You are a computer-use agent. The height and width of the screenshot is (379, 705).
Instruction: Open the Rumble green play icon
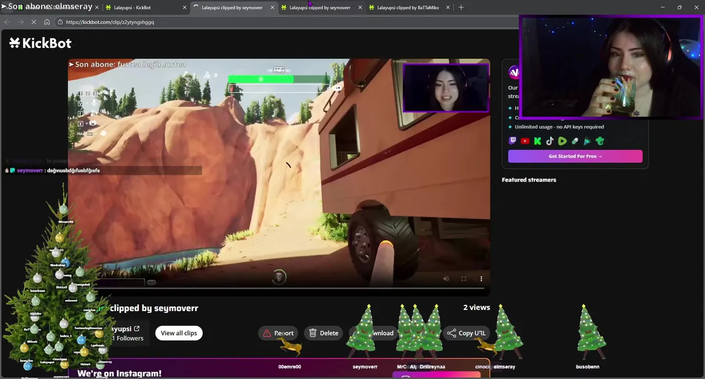562,141
